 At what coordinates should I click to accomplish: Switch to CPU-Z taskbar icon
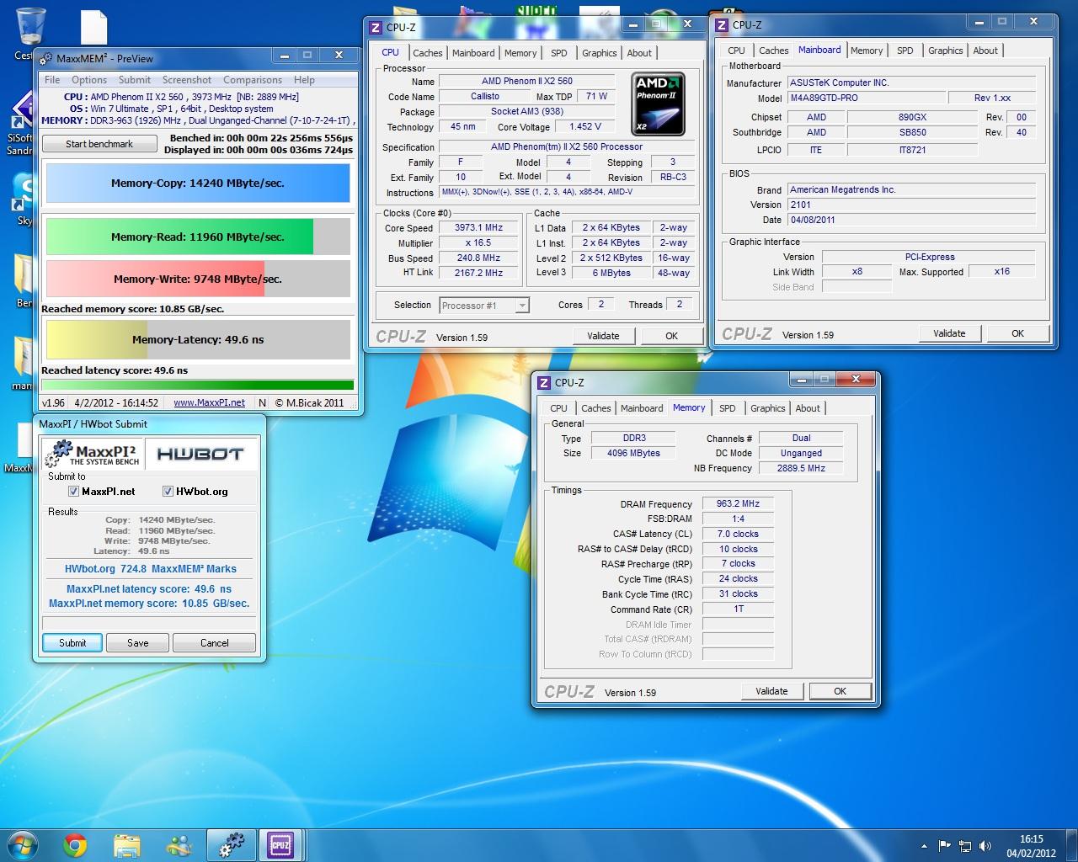[x=280, y=845]
